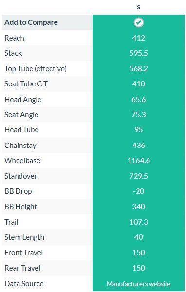The image size is (186, 292).
Task: Click the Trail value 107.3
Action: (139, 222)
